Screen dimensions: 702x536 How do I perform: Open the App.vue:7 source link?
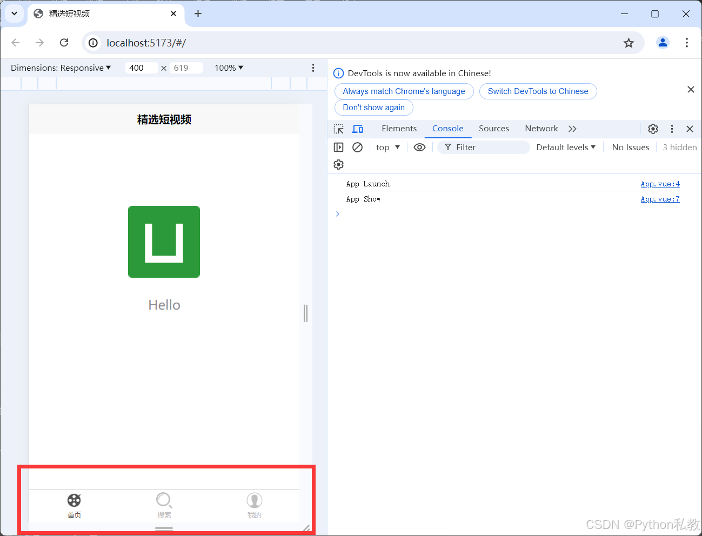coord(660,199)
